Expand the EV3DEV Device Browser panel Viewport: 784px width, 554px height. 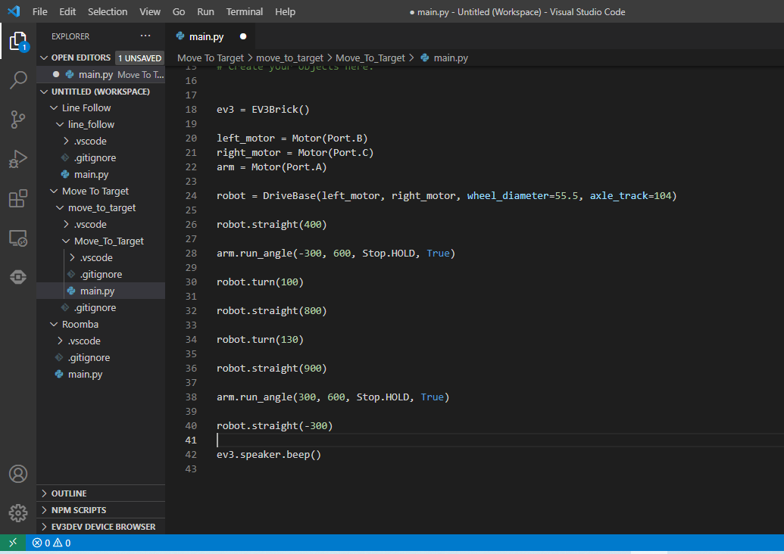101,527
